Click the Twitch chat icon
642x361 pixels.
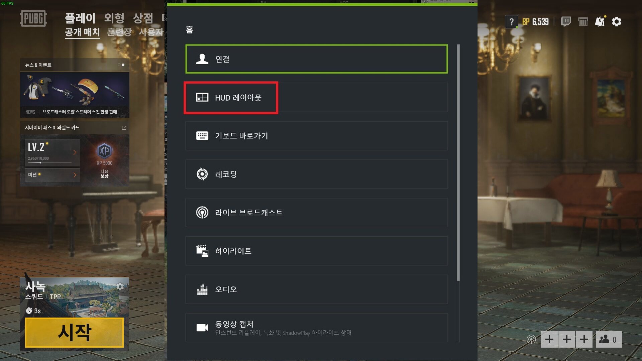[x=566, y=22]
